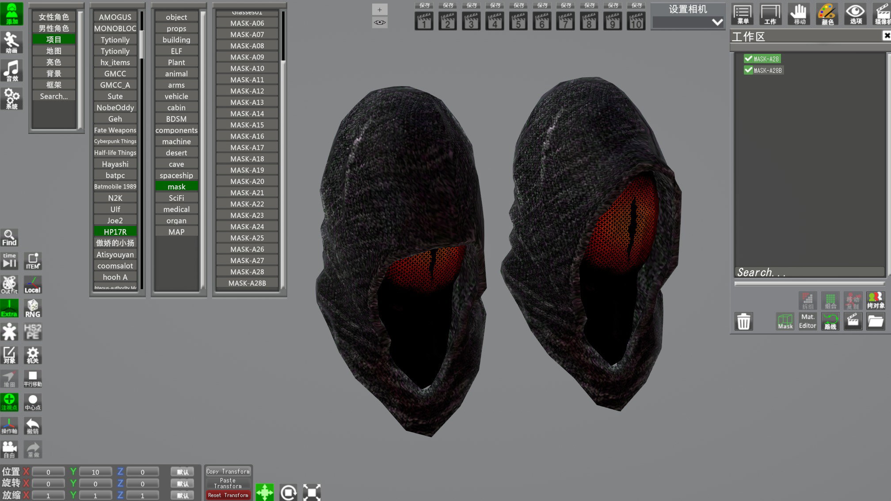The width and height of the screenshot is (891, 501).
Task: Click the scale mode icon at bottom
Action: 312,492
